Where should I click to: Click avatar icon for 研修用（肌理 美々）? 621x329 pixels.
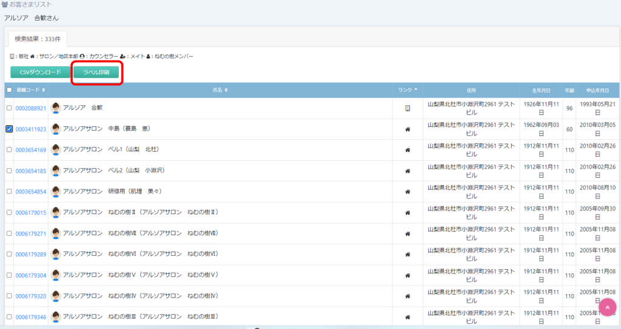click(56, 192)
